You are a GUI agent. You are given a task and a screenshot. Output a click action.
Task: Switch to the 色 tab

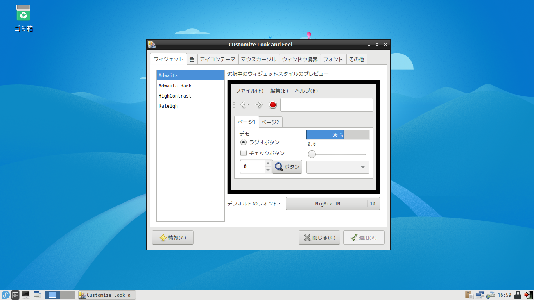pyautogui.click(x=192, y=59)
